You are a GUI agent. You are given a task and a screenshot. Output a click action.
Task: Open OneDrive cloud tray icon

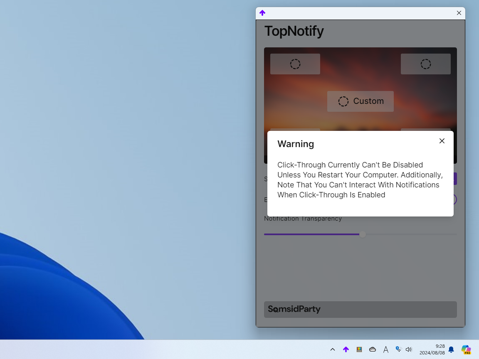(373, 349)
